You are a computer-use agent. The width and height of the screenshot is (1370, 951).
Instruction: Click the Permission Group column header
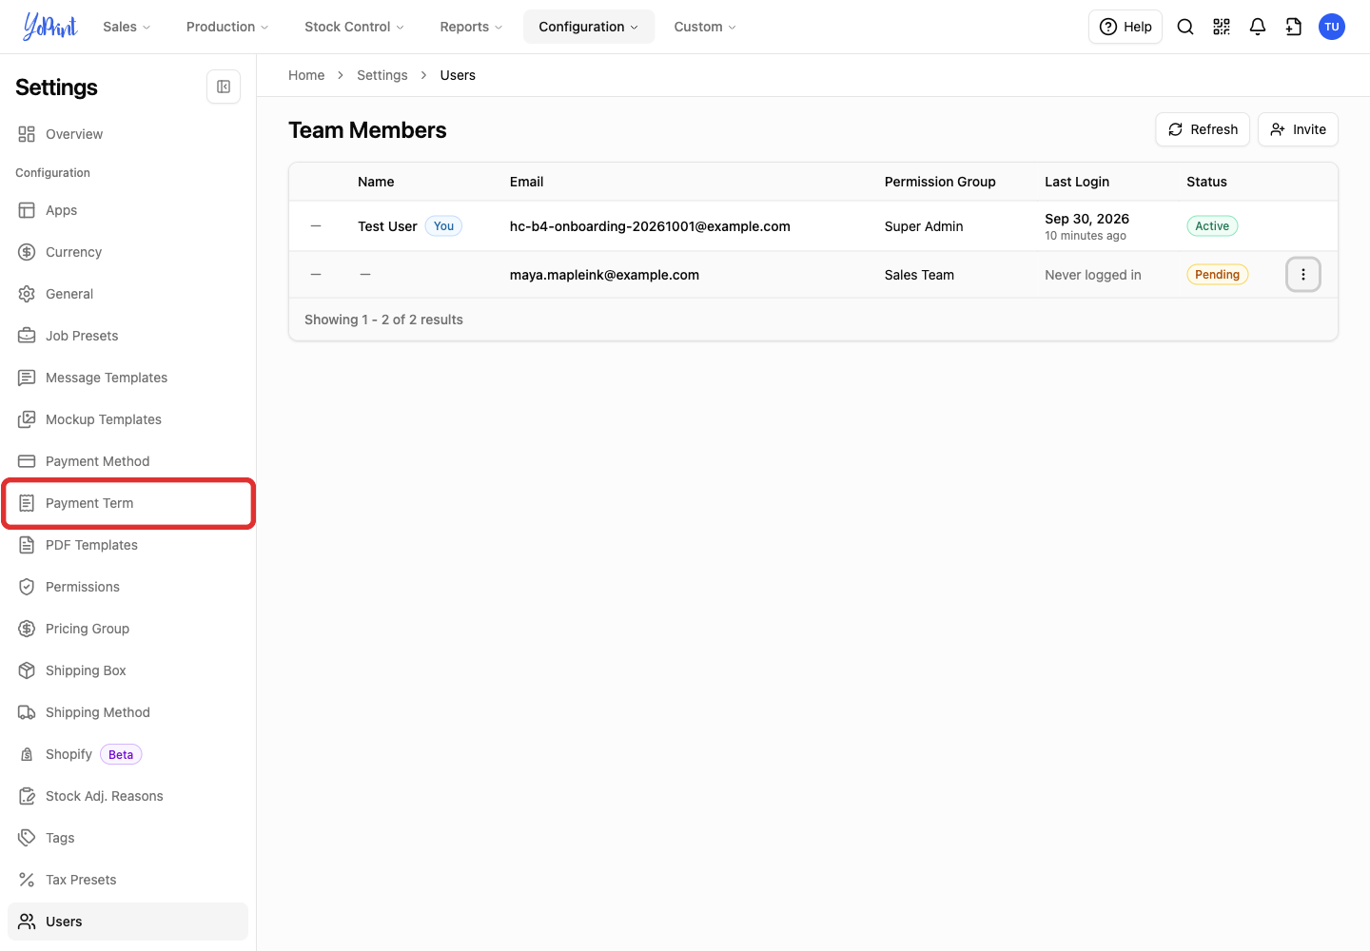[940, 182]
